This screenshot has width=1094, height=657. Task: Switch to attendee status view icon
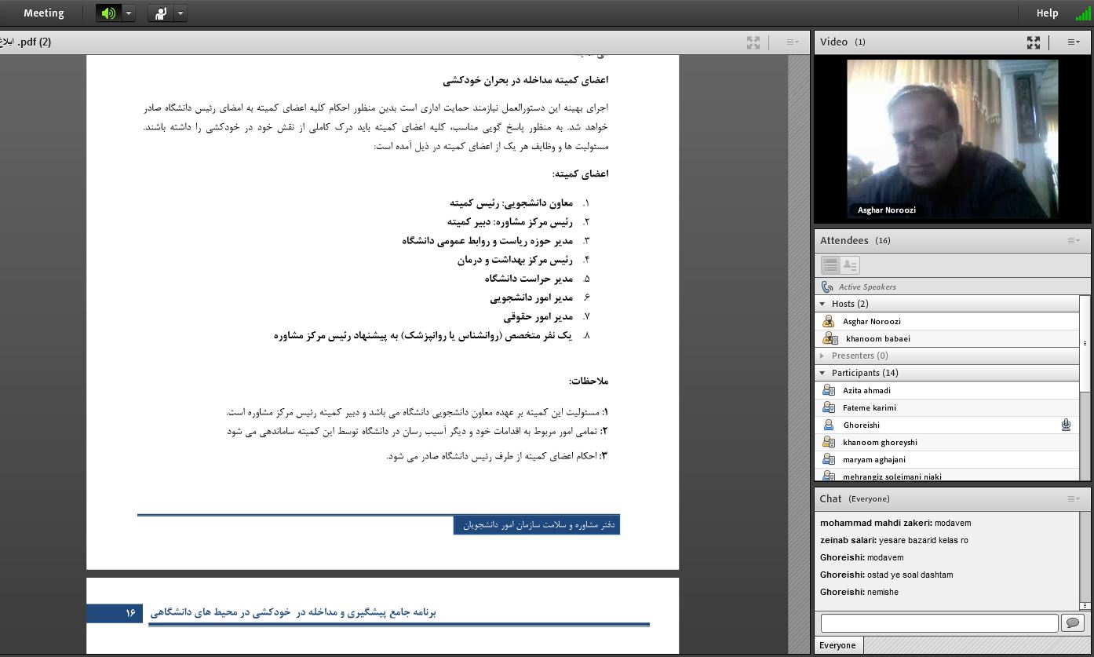point(850,265)
